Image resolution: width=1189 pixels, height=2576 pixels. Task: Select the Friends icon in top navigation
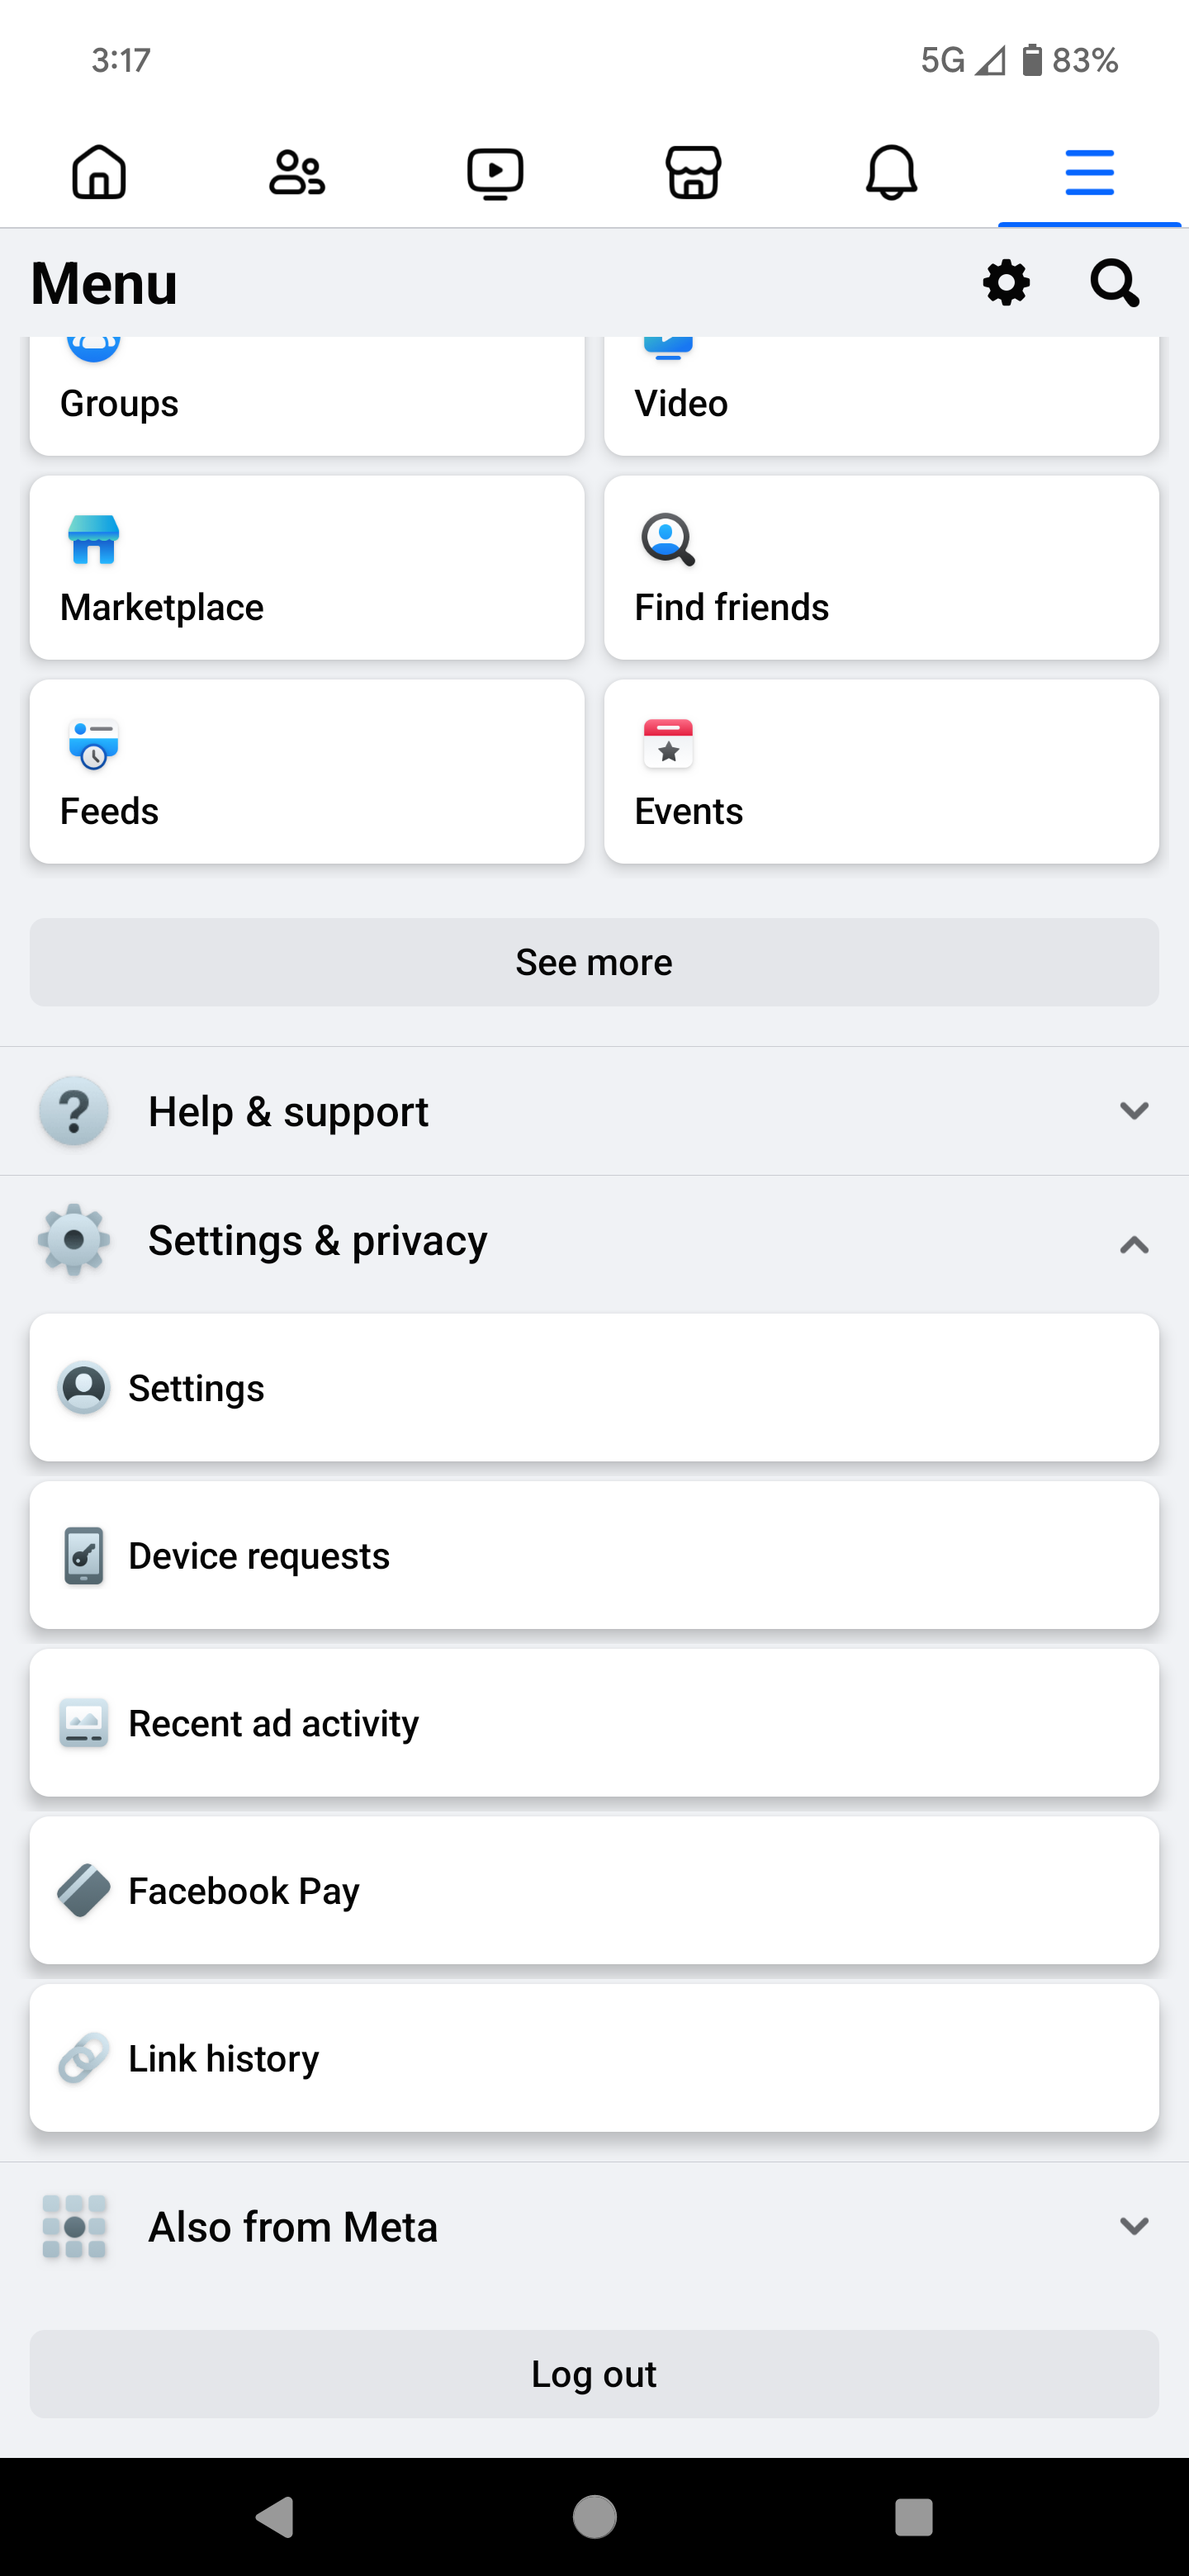[x=297, y=172]
